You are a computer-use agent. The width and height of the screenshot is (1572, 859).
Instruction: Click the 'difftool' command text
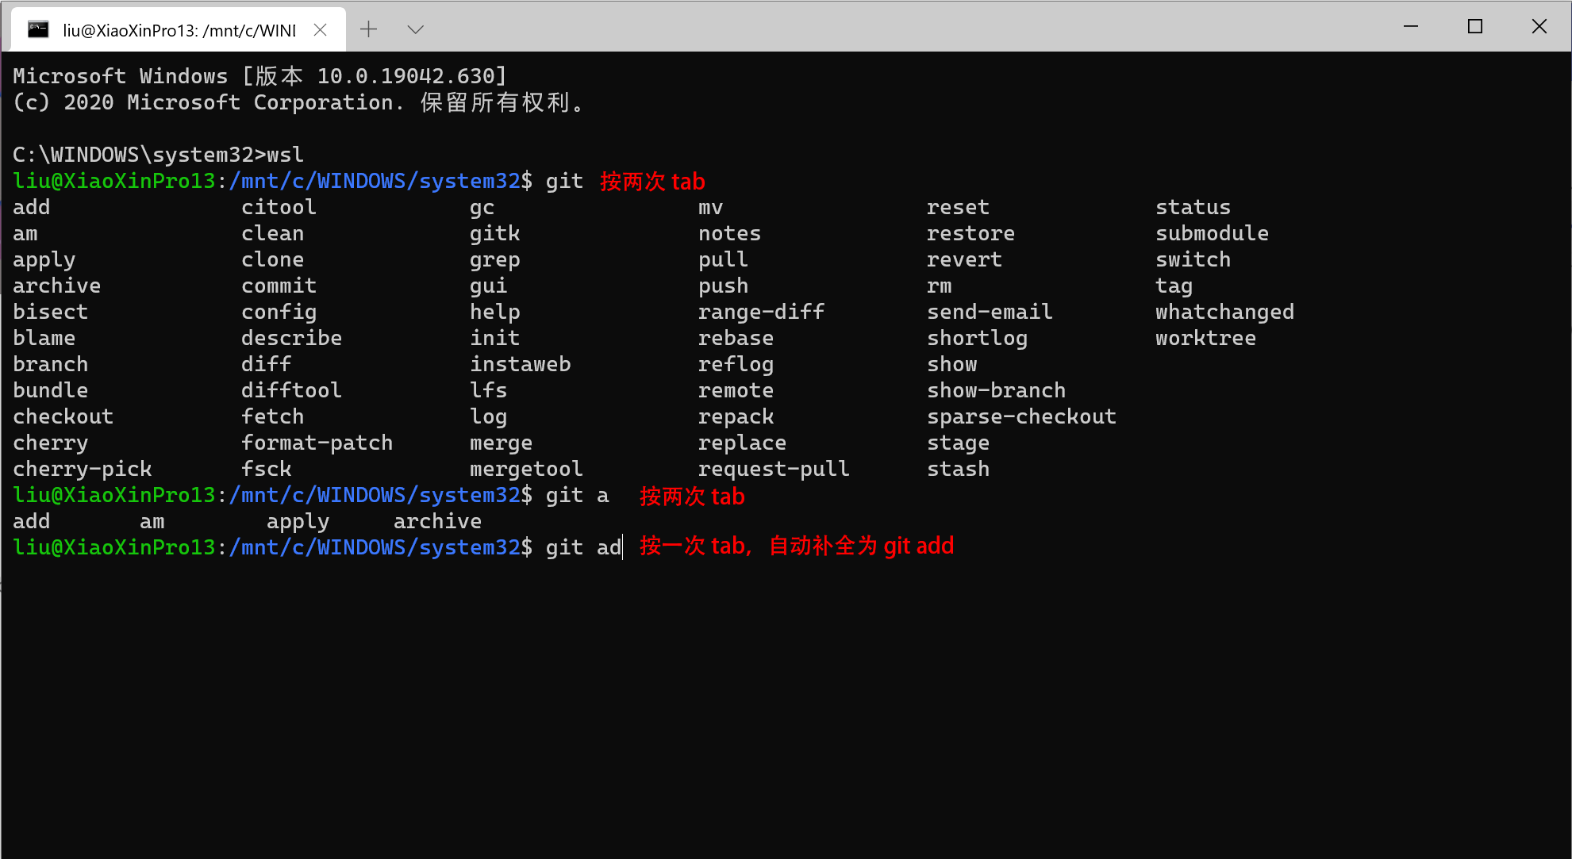tap(292, 390)
